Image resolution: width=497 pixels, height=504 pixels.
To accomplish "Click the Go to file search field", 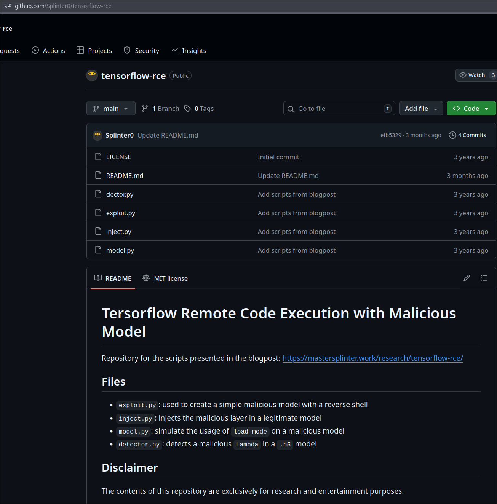I will [x=339, y=109].
